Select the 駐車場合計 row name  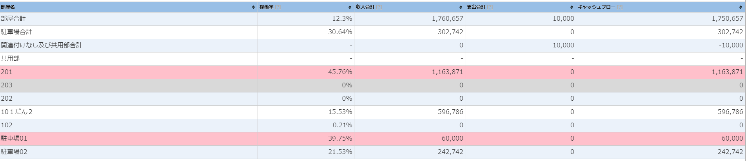[x=16, y=32]
